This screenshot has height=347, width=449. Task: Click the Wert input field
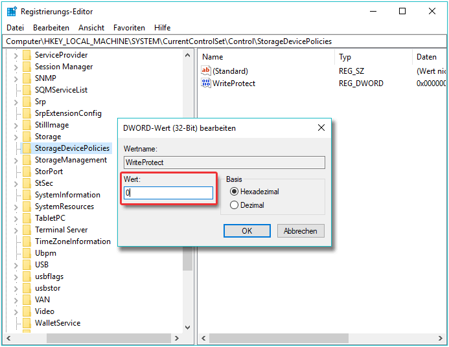[x=169, y=193]
